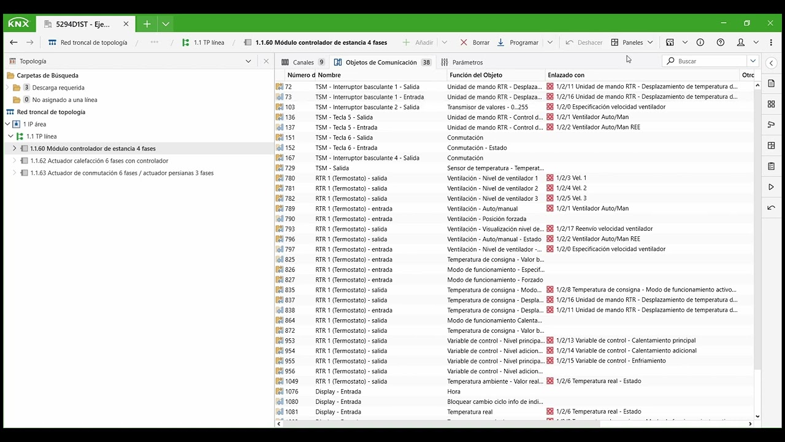The width and height of the screenshot is (785, 442).
Task: Open the Paneles dropdown menu
Action: coord(632,42)
